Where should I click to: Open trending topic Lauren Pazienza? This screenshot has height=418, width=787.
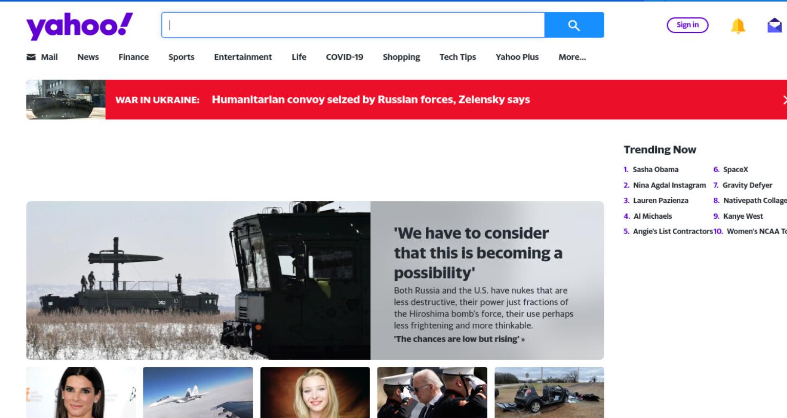660,200
